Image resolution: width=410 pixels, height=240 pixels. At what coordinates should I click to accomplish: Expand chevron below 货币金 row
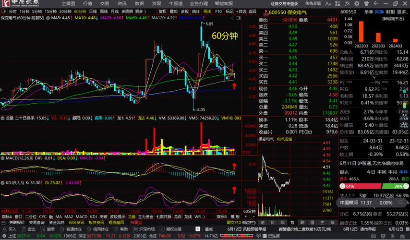pyautogui.click(x=374, y=78)
